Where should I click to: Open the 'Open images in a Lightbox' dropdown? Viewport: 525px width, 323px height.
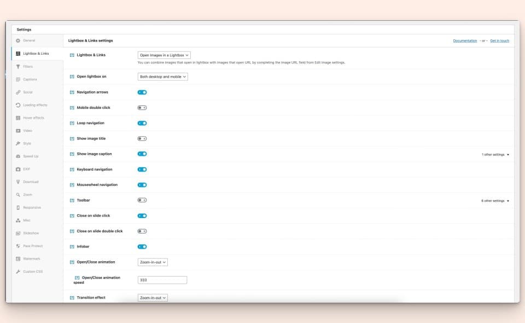(164, 55)
